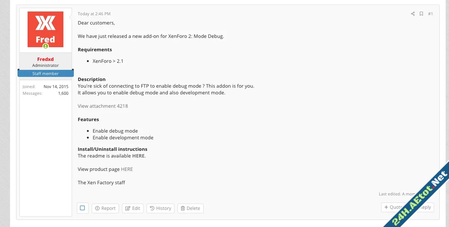Click the trash icon on the Delete button

point(183,208)
